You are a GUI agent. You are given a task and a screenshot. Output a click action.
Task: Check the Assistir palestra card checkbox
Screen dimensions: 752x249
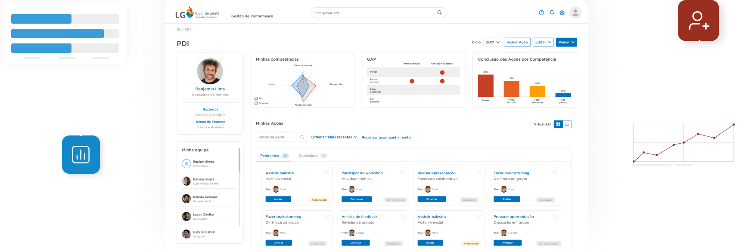(327, 172)
